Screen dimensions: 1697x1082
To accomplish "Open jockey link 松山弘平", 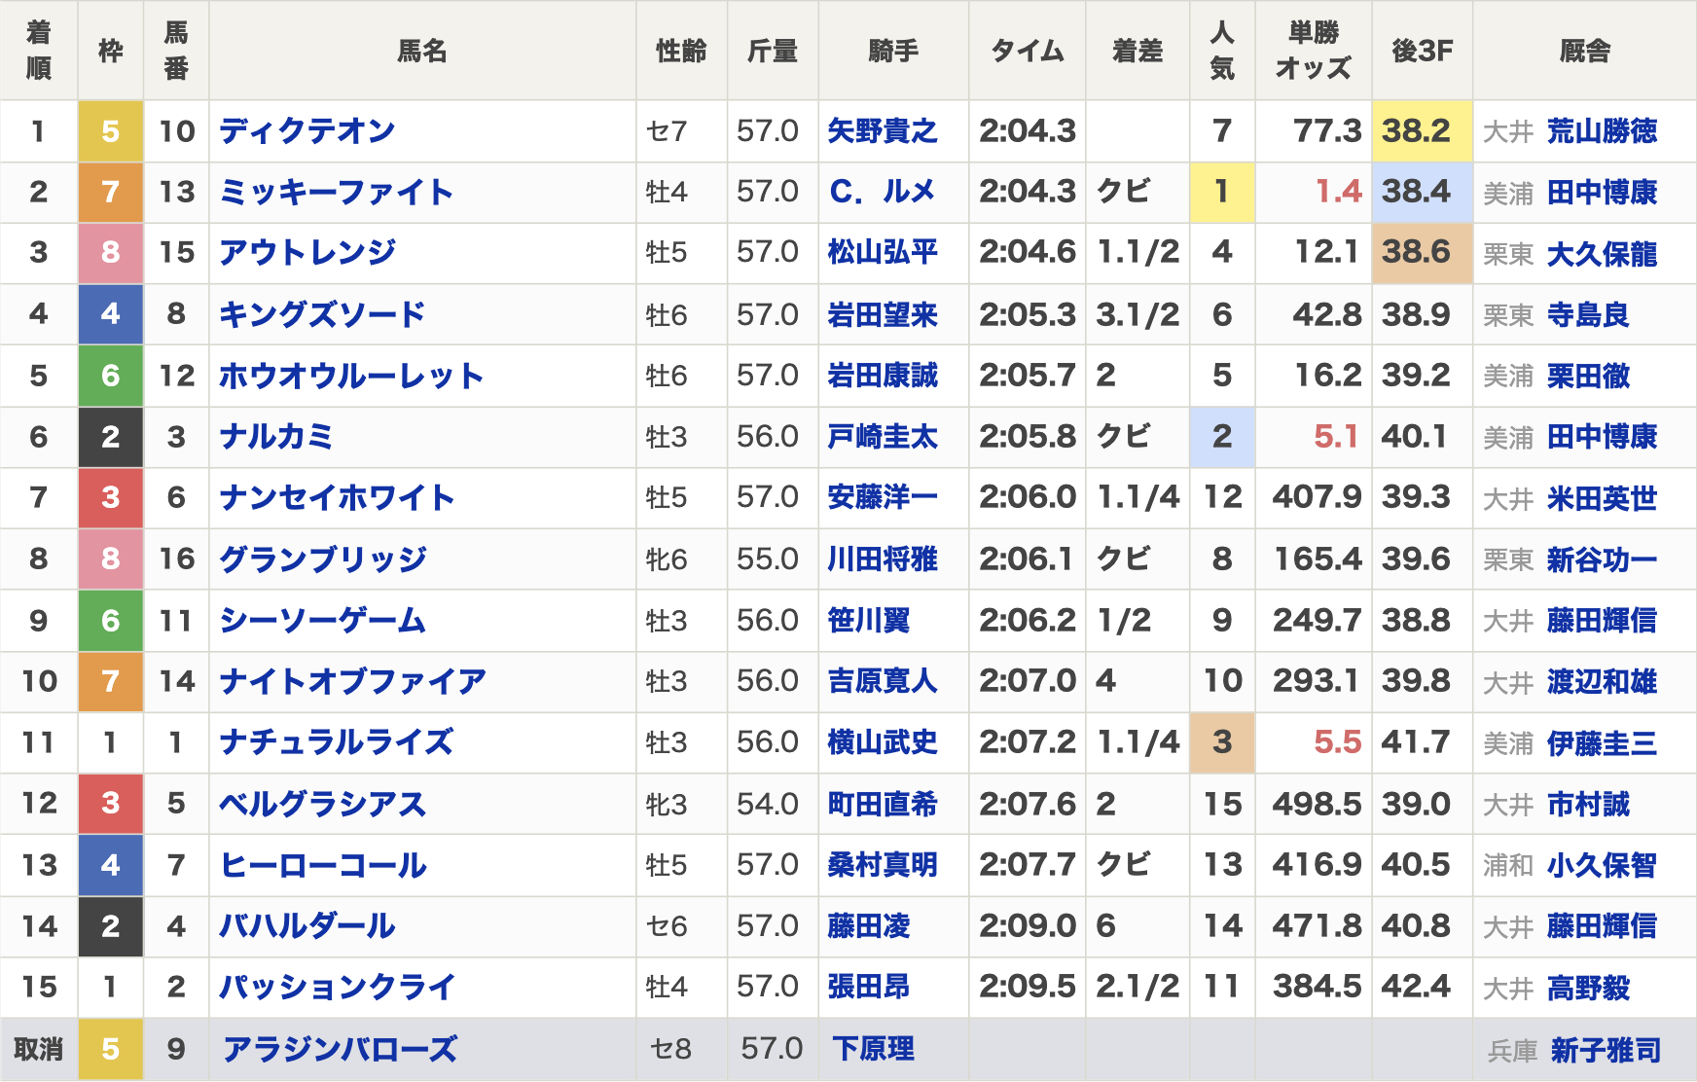I will coord(883,253).
